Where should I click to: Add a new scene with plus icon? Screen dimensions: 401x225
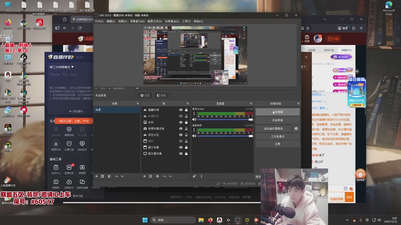tap(96, 176)
